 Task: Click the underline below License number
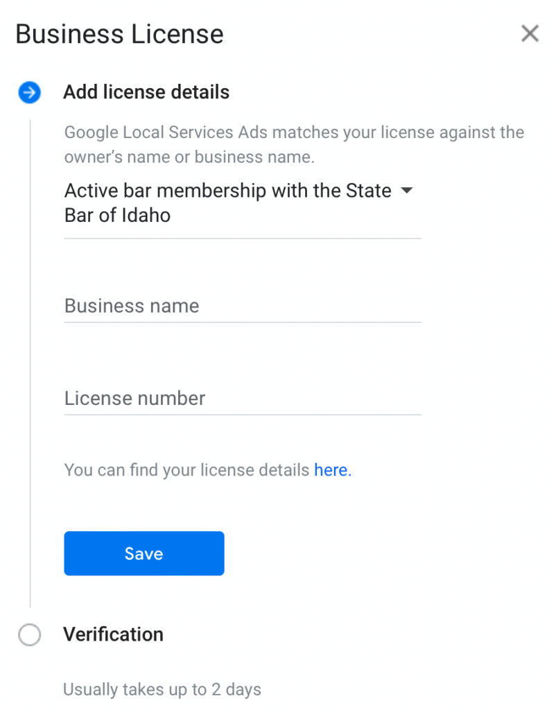[243, 415]
